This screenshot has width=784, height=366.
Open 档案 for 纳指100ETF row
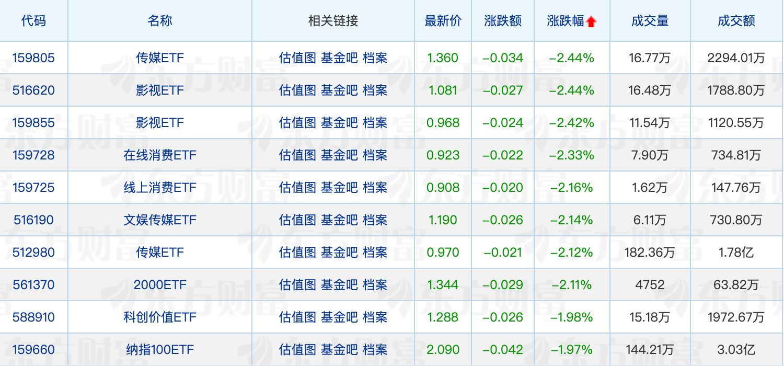pyautogui.click(x=375, y=350)
